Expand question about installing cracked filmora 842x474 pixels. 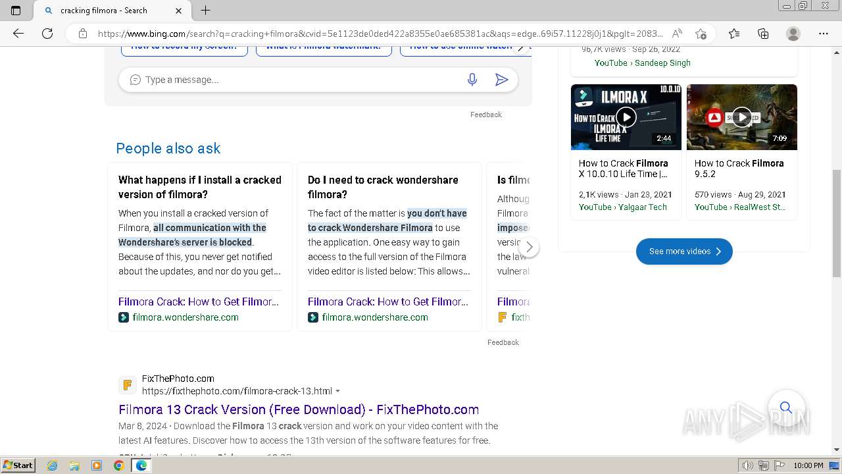click(x=200, y=187)
